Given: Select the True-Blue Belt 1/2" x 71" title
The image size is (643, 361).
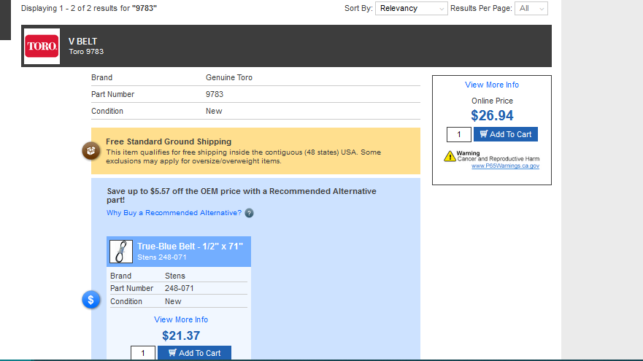Looking at the screenshot, I should click(x=190, y=247).
